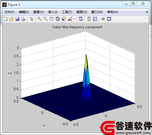The height and width of the screenshot is (135, 152).
Task: Activate the Zoom In magnifier tool
Action: pyautogui.click(x=40, y=19)
